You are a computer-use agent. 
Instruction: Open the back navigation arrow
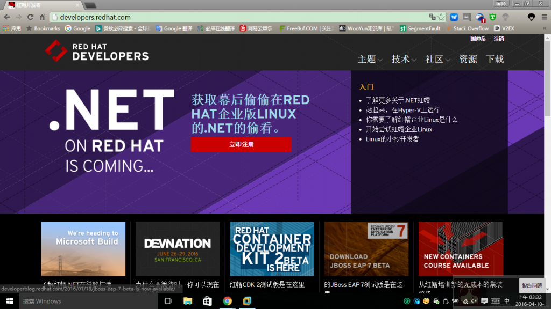(x=8, y=17)
